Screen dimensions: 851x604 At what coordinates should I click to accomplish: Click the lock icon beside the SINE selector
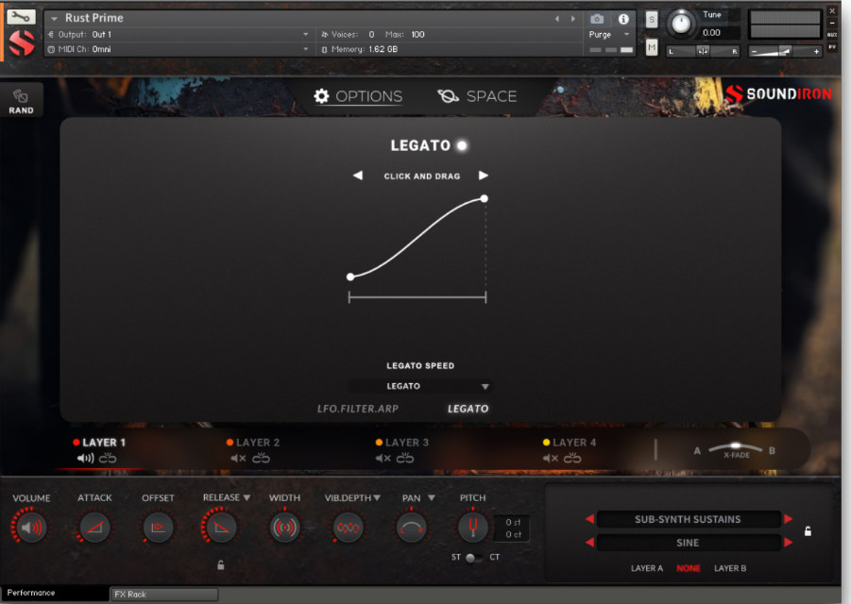(808, 530)
